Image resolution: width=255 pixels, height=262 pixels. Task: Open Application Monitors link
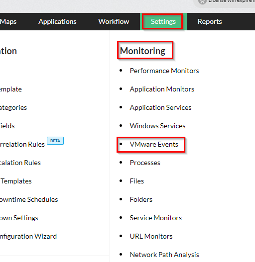point(162,89)
